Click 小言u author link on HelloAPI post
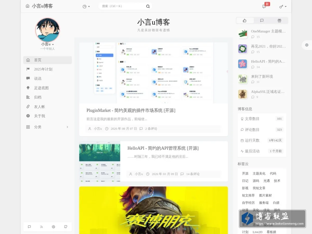The image size is (312, 234). 139,174
